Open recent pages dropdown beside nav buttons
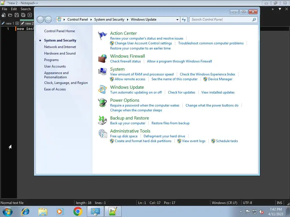Screen dimensions: 290x217 point(54,19)
